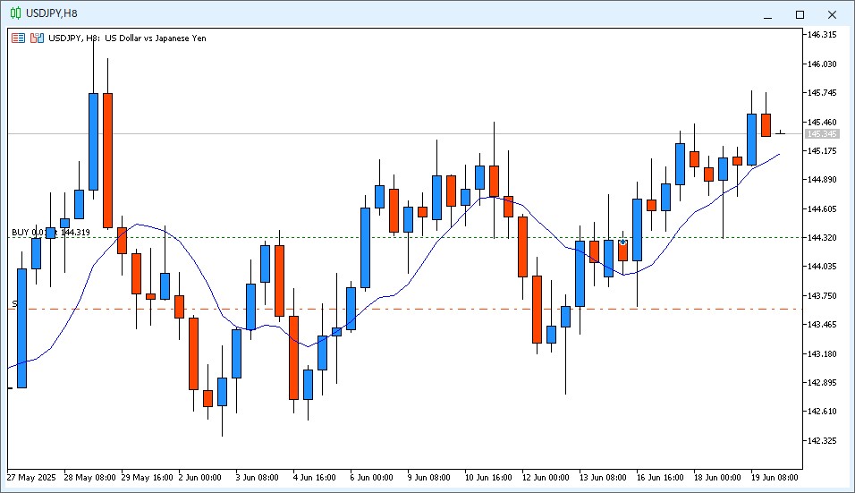Click the 145.175 price scale label
Viewport: 855px width, 493px height.
(822, 151)
